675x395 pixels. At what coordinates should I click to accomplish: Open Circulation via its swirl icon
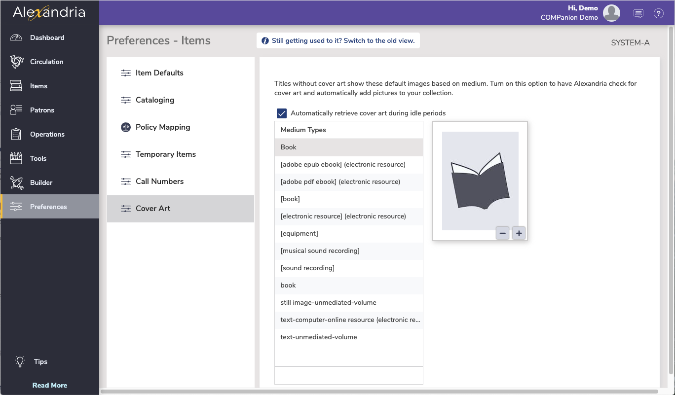pos(16,62)
